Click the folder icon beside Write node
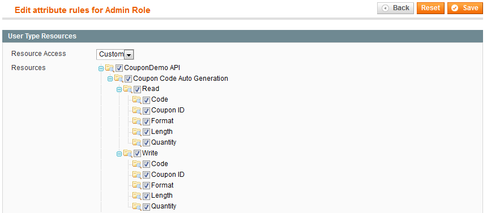The width and height of the screenshot is (487, 213). (128, 154)
